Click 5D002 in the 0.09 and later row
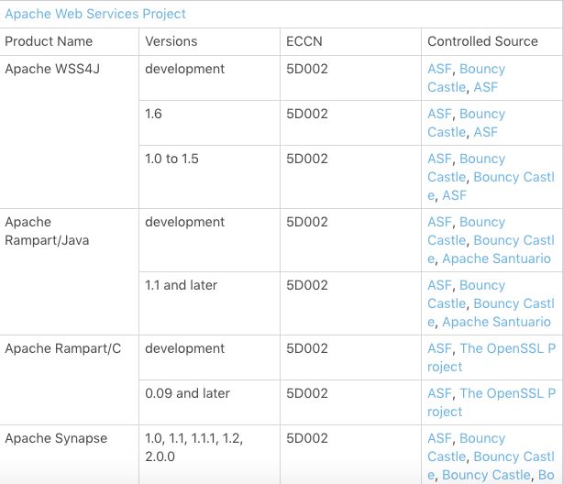 pyautogui.click(x=307, y=393)
